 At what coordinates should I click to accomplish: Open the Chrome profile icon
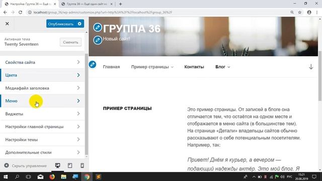tap(309, 12)
